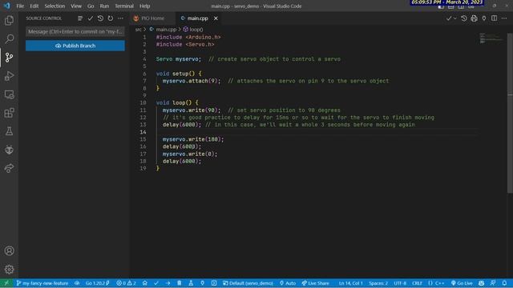Click the main.cpp breadcrumb

163,30
